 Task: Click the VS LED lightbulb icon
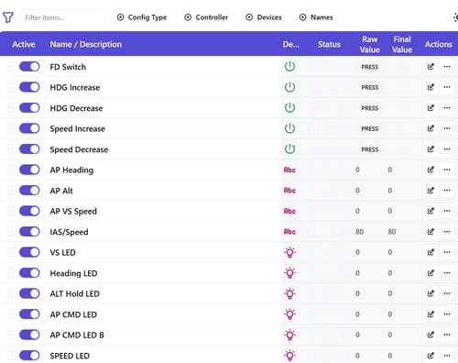(289, 252)
